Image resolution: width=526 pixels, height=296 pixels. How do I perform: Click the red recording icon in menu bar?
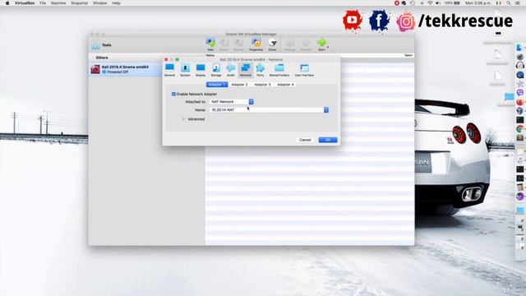[397, 3]
